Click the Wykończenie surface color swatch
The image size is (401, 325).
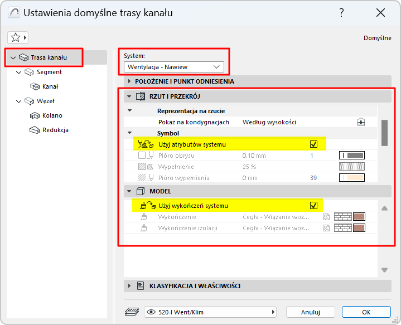tap(359, 217)
